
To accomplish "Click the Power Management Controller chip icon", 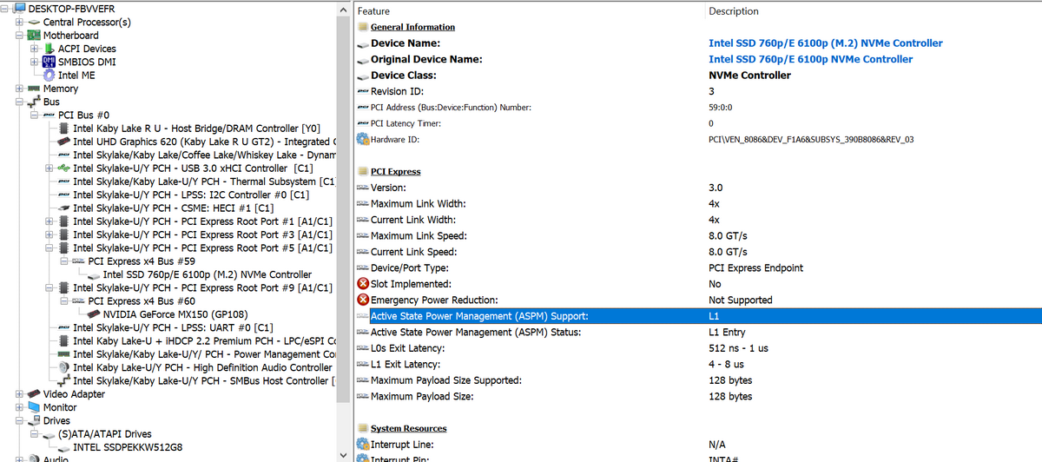I will pos(63,354).
